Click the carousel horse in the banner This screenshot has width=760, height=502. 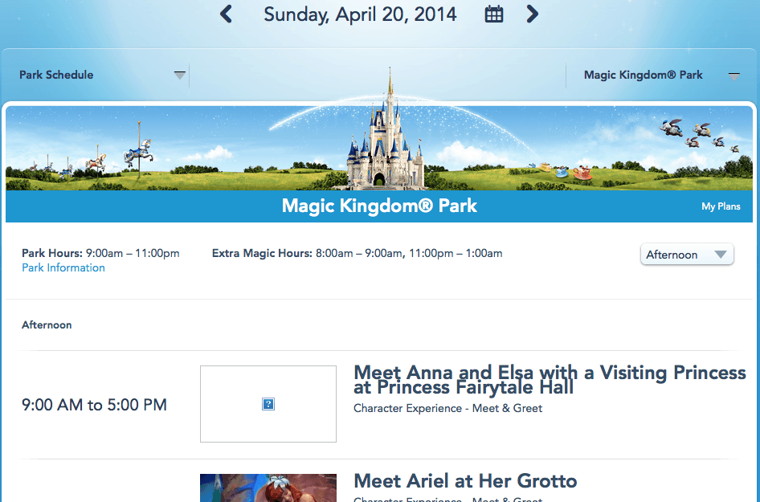[137, 151]
